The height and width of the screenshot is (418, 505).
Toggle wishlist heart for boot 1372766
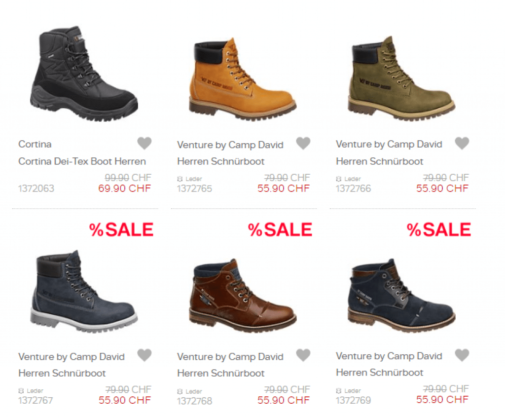point(462,144)
